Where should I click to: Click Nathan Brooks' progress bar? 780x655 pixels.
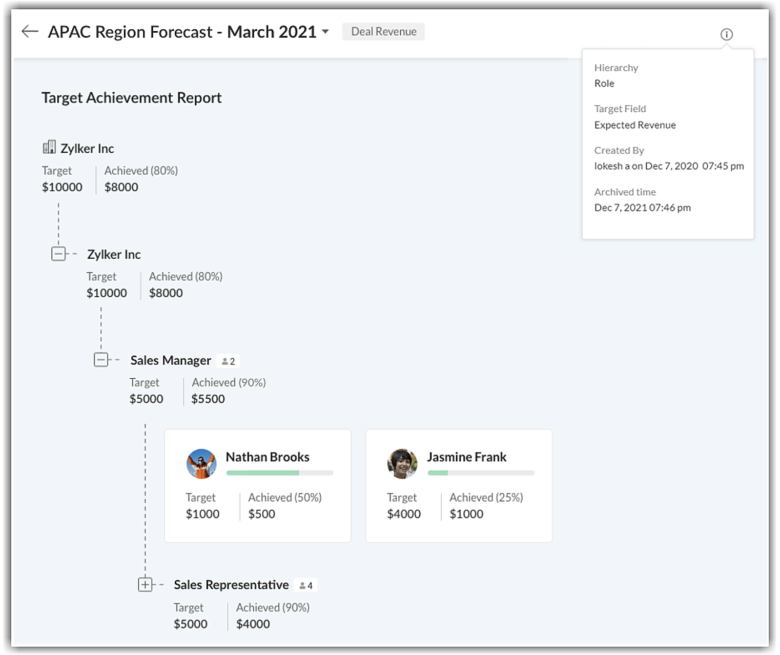[x=279, y=473]
